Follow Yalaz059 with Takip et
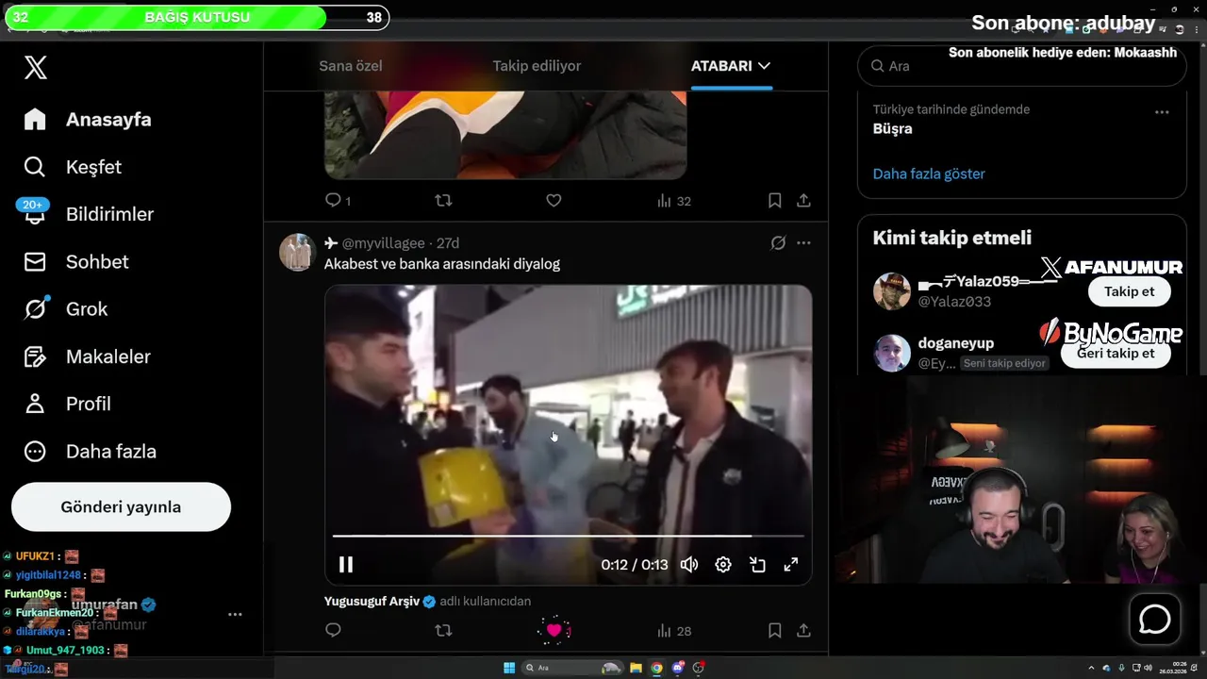Viewport: 1207px width, 679px height. (x=1129, y=291)
